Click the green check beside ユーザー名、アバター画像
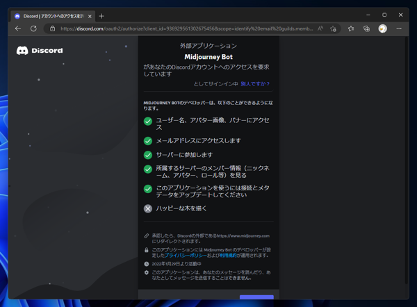Image resolution: width=417 pixels, height=307 pixels. 148,122
